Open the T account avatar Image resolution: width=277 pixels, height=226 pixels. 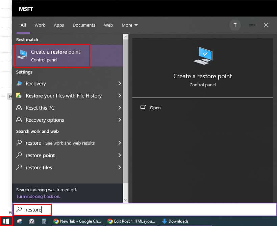pyautogui.click(x=235, y=25)
